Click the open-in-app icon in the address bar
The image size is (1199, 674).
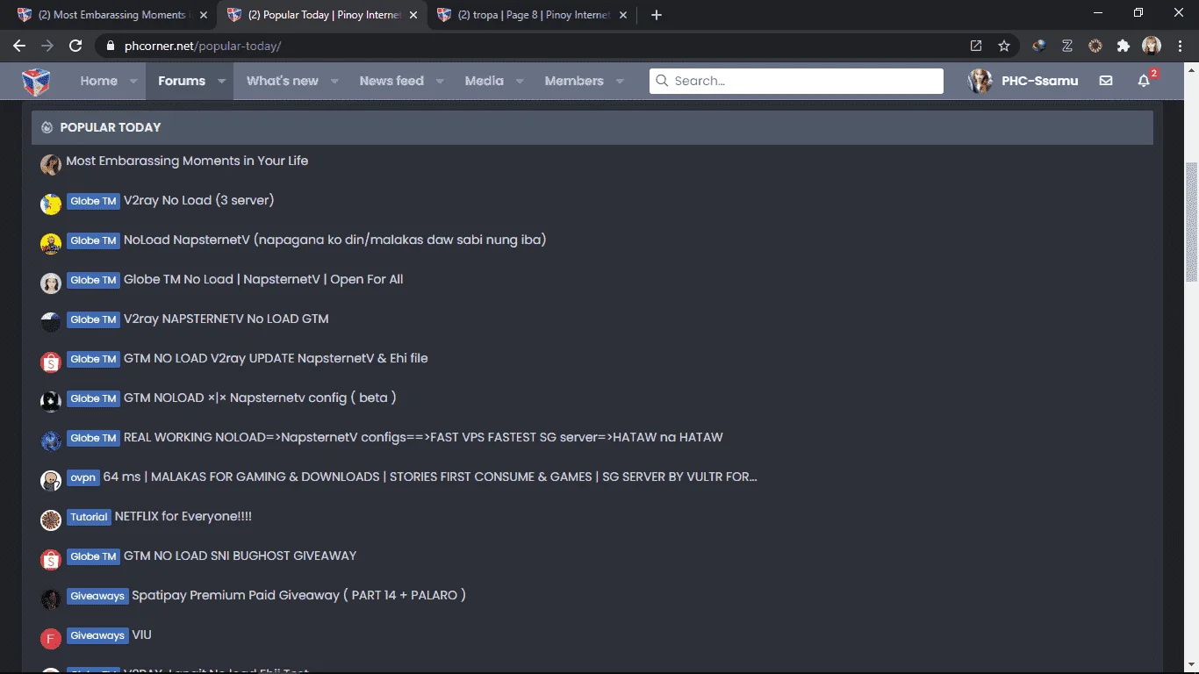(976, 46)
